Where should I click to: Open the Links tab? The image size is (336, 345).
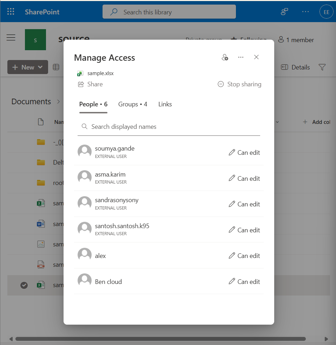[x=165, y=104]
